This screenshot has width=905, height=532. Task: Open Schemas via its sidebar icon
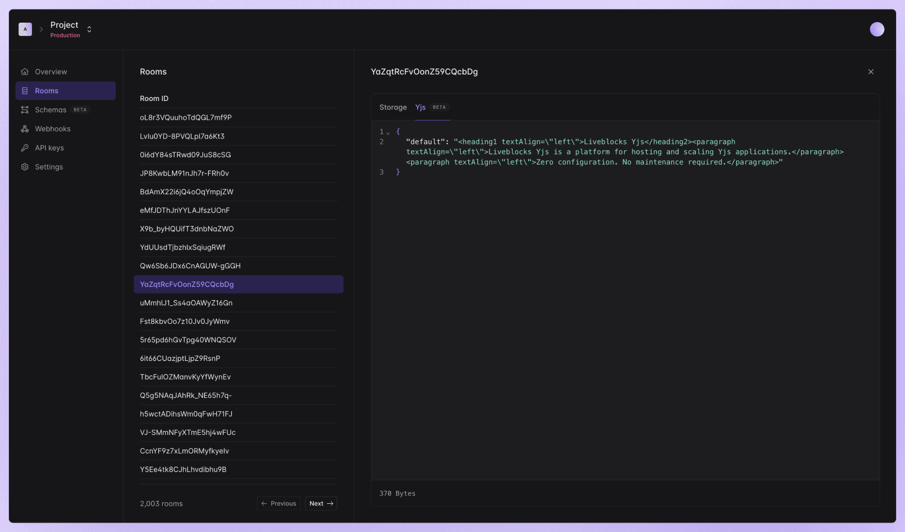(24, 109)
